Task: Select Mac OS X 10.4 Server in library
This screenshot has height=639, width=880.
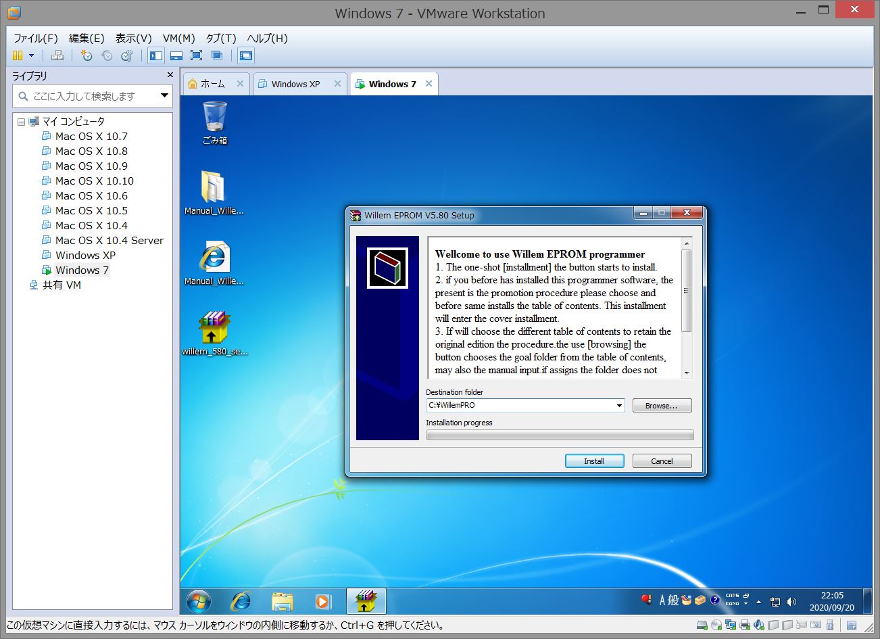Action: (x=109, y=240)
